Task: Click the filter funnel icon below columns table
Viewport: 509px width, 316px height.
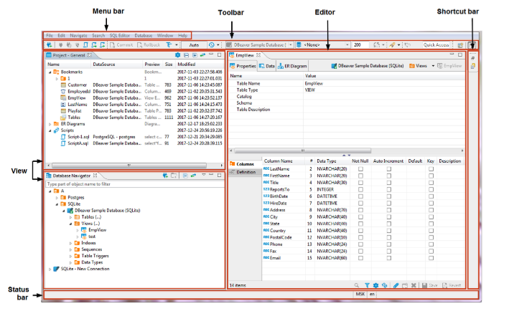Action: (366, 284)
